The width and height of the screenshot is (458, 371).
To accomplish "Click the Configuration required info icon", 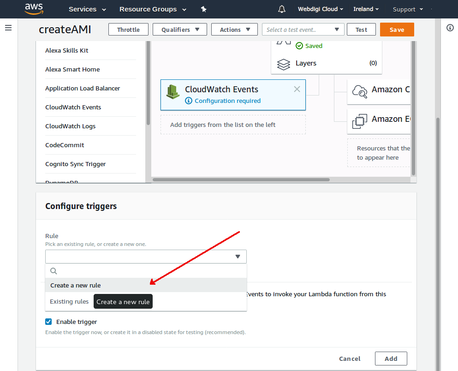I will tap(189, 101).
